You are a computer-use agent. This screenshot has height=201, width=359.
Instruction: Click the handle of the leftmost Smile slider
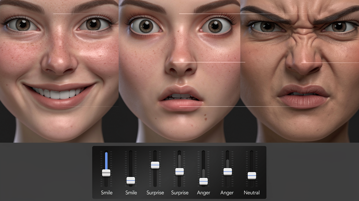point(106,173)
